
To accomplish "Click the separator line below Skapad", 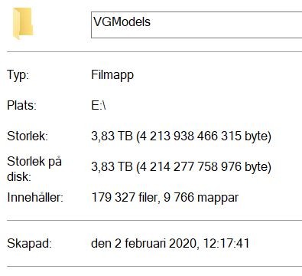I will (x=154, y=266).
